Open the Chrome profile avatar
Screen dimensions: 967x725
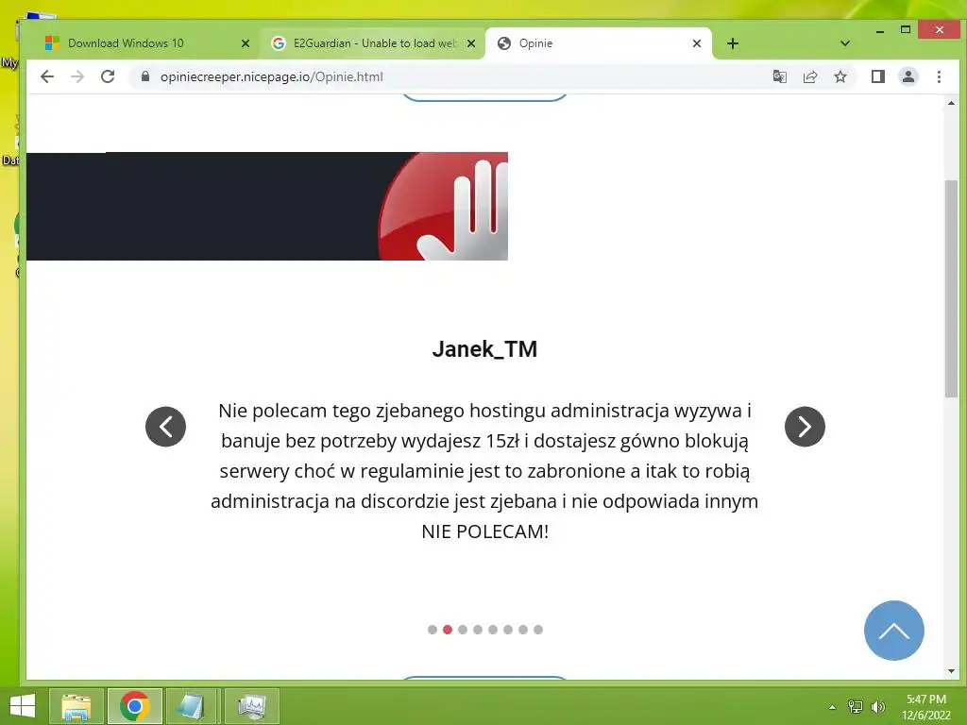click(x=908, y=76)
